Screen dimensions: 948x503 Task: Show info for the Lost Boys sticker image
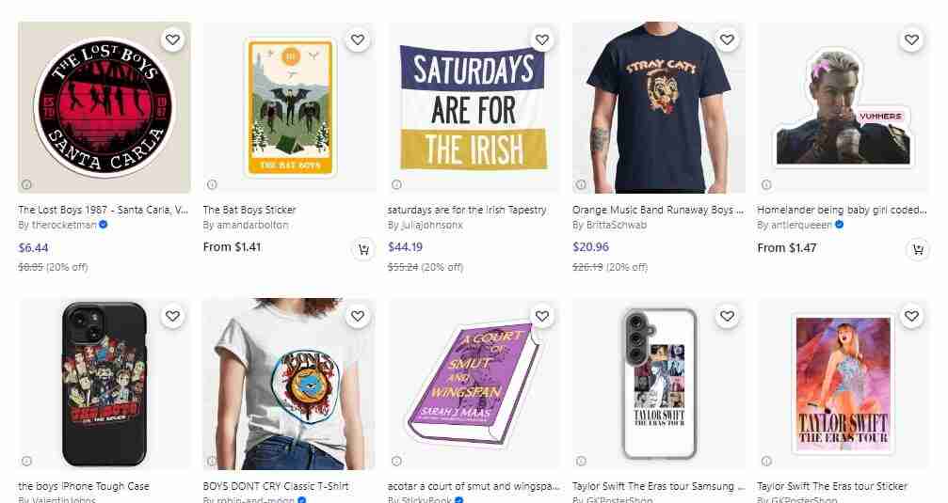click(x=27, y=184)
